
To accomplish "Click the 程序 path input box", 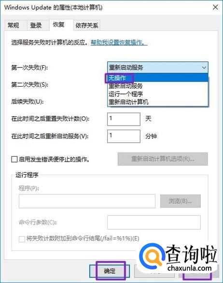I will point(87,201).
